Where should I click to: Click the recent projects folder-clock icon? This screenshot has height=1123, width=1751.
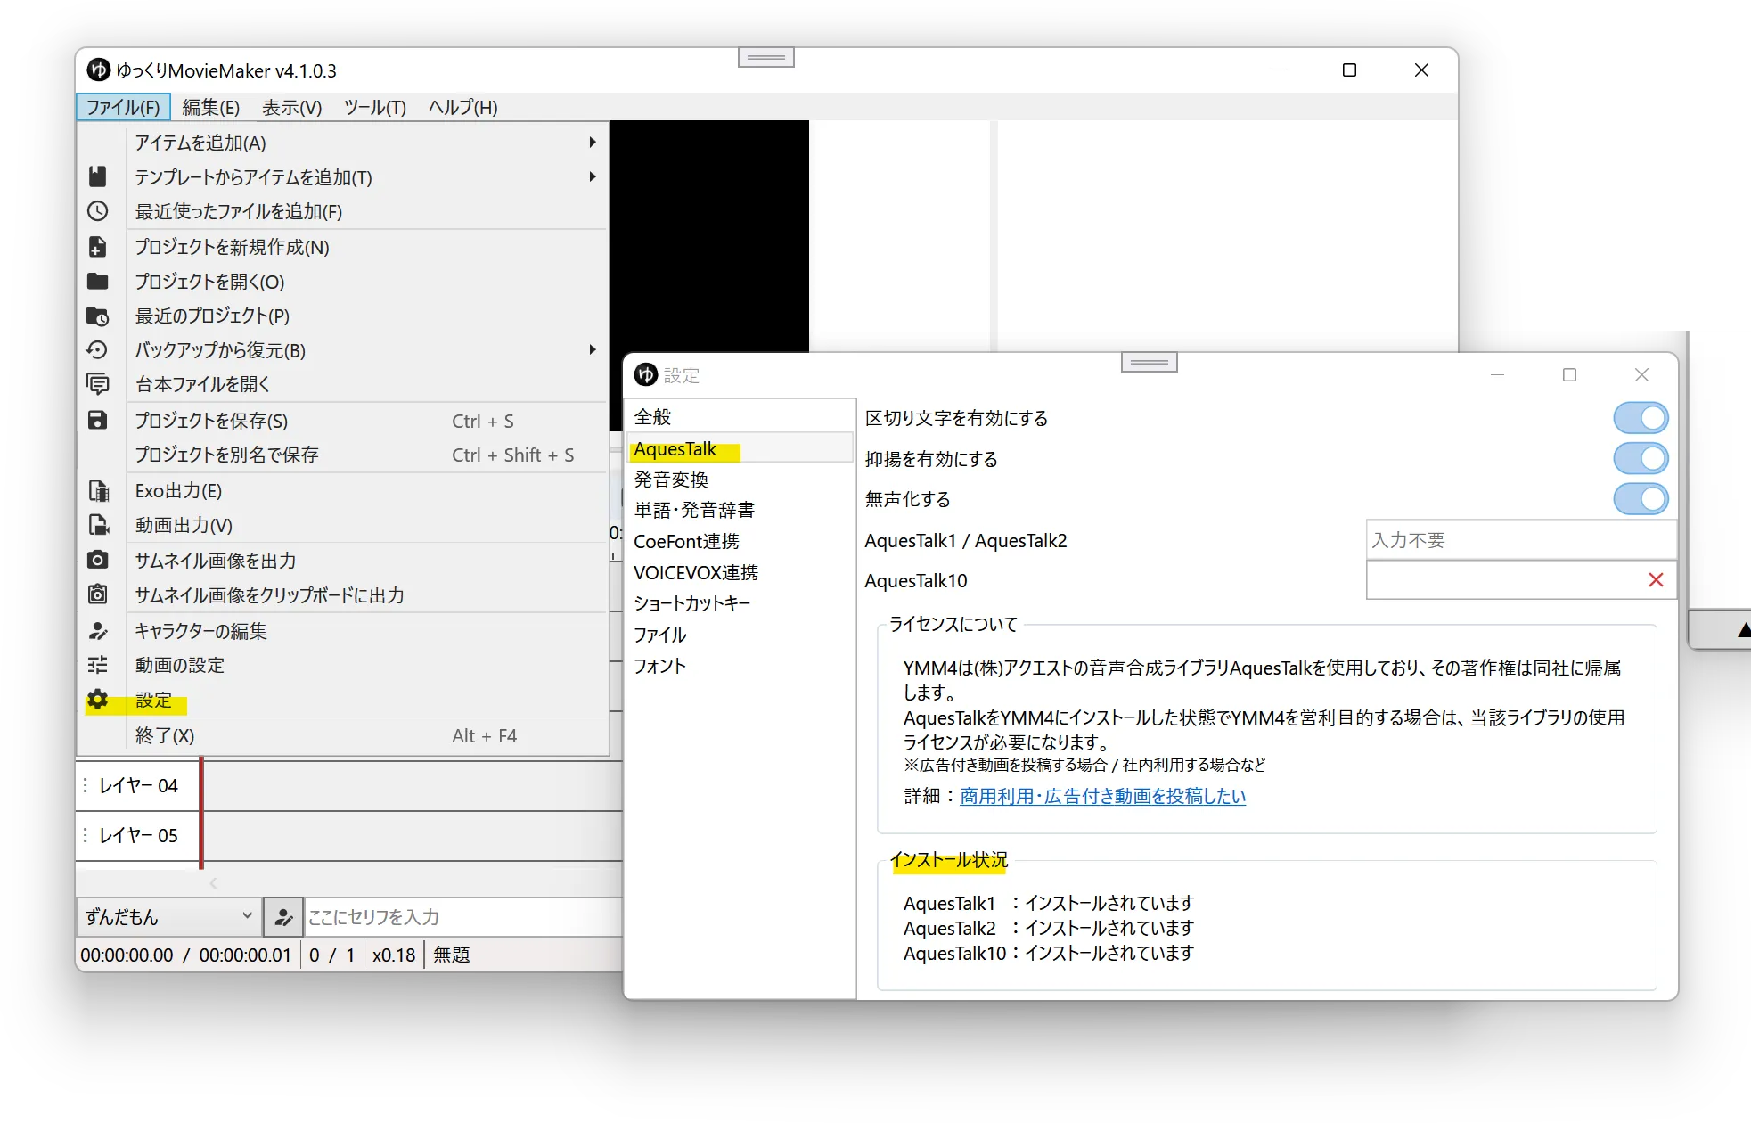point(98,316)
